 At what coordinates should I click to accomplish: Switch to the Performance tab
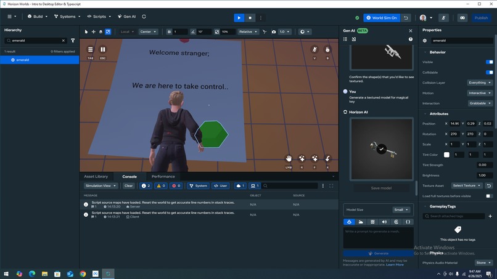coord(163,177)
